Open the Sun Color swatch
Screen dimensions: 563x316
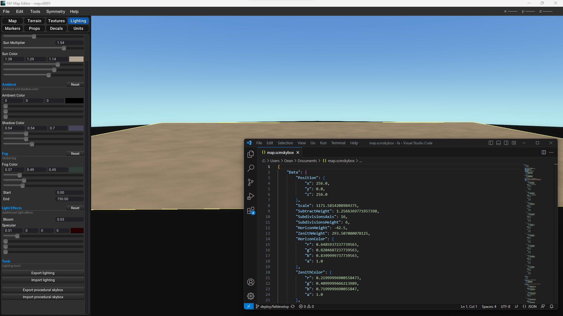pyautogui.click(x=76, y=59)
